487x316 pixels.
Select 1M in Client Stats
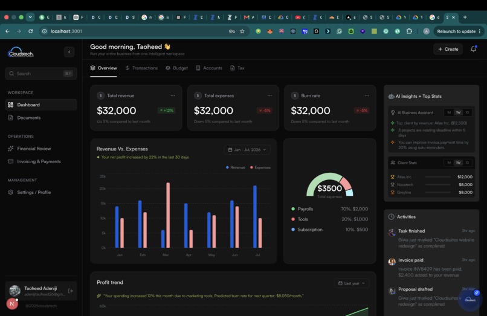pos(449,163)
